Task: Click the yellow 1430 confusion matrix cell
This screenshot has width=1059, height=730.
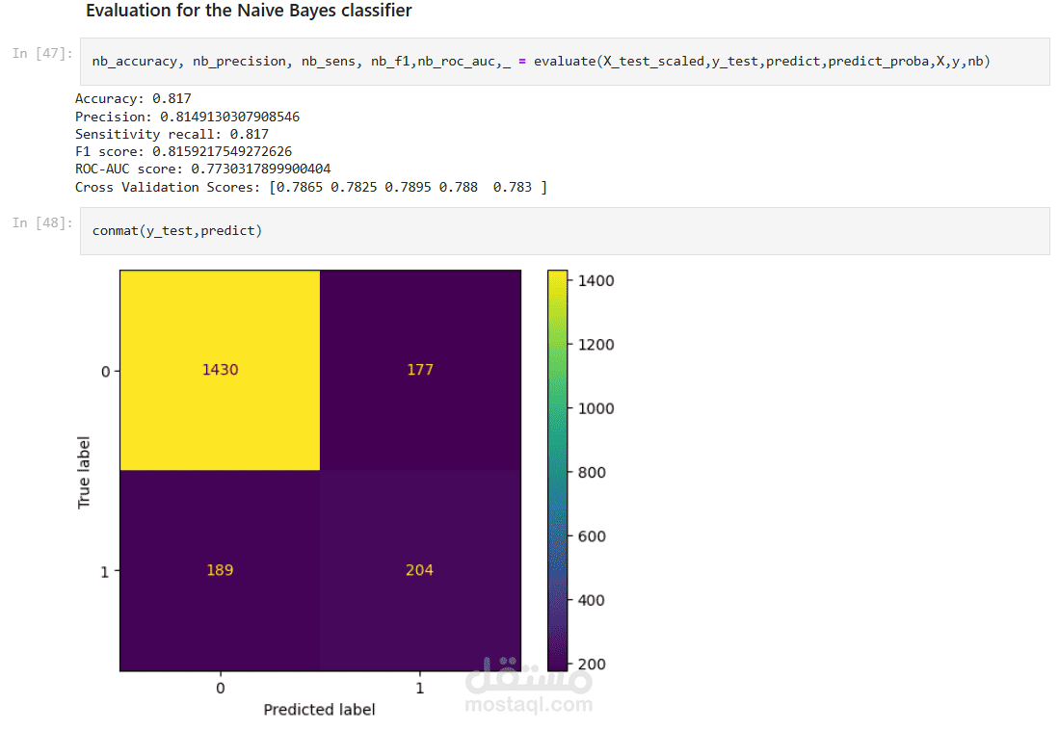Action: point(220,370)
